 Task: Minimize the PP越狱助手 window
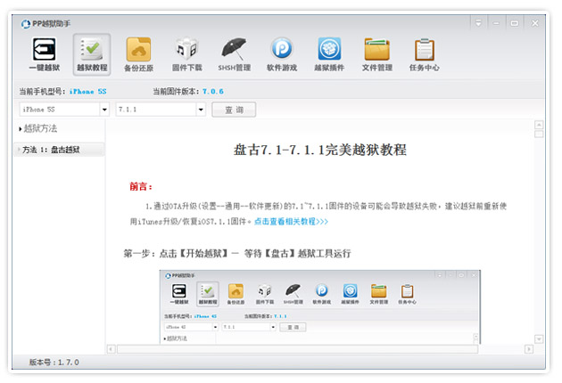coord(496,23)
